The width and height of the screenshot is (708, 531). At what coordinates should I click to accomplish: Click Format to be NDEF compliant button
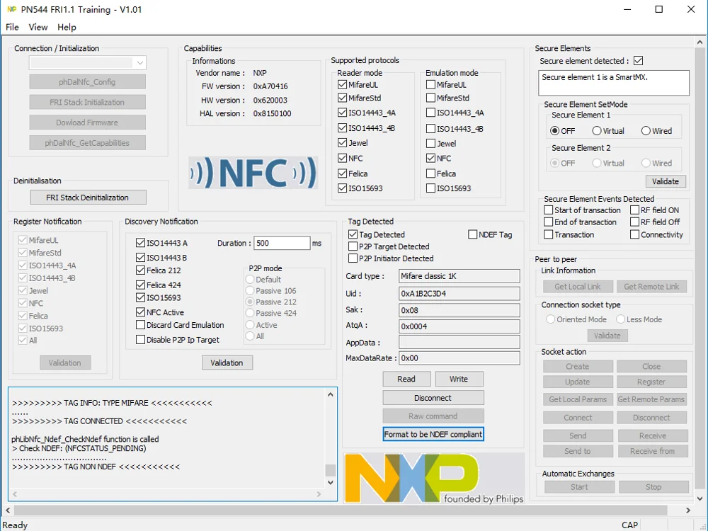click(433, 435)
